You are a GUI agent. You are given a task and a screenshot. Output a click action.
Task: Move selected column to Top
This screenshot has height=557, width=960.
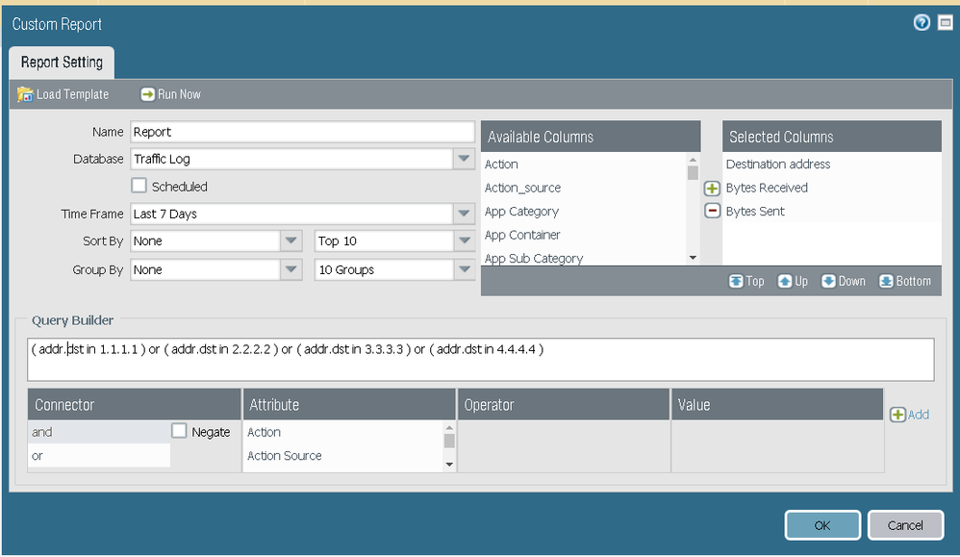(x=746, y=281)
